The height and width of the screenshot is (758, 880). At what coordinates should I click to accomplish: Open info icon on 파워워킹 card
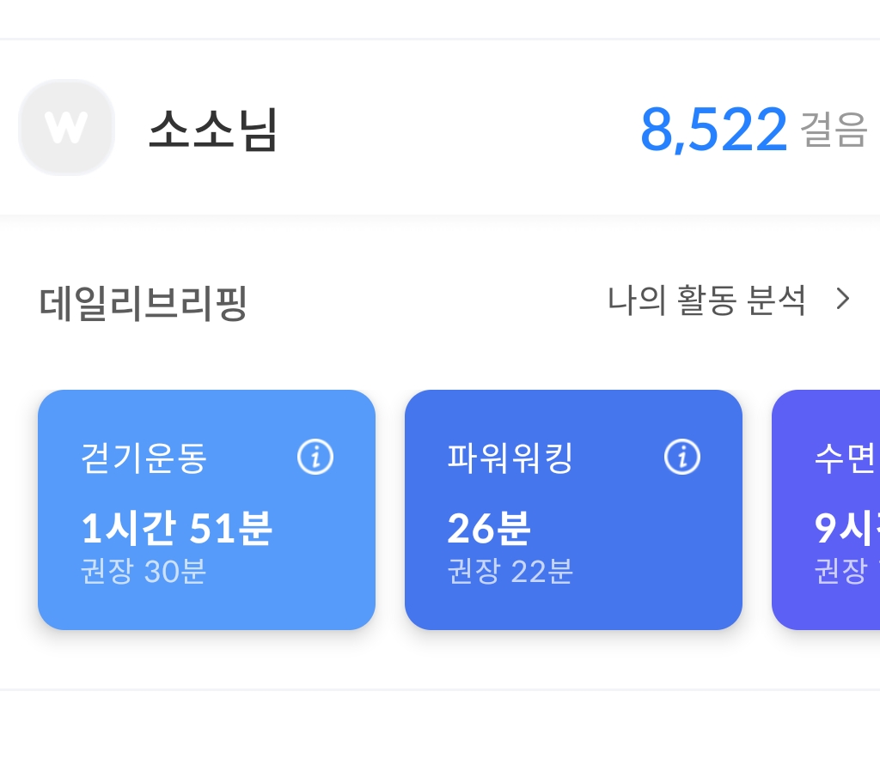(682, 458)
